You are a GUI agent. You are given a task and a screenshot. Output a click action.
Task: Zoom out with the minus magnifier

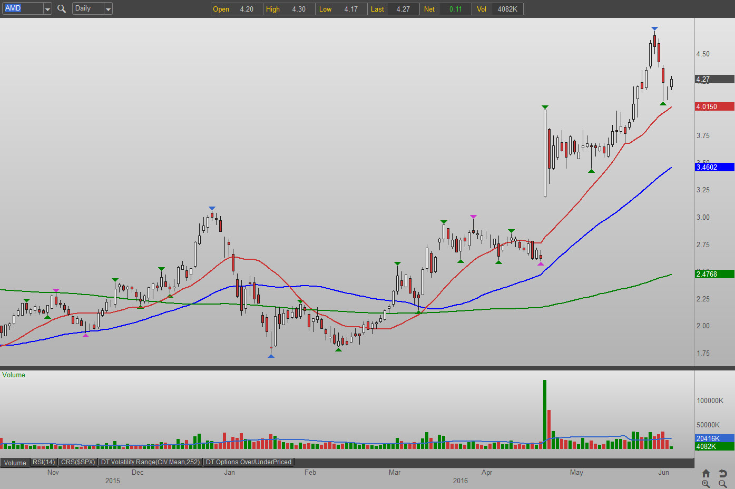723,484
